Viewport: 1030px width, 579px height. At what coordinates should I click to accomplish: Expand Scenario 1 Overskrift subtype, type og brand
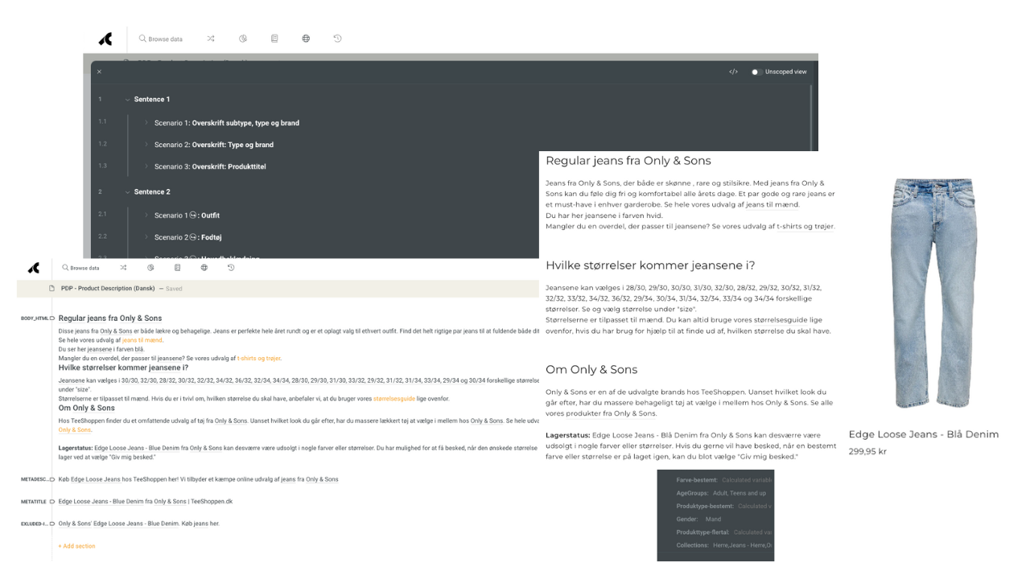[x=146, y=123]
